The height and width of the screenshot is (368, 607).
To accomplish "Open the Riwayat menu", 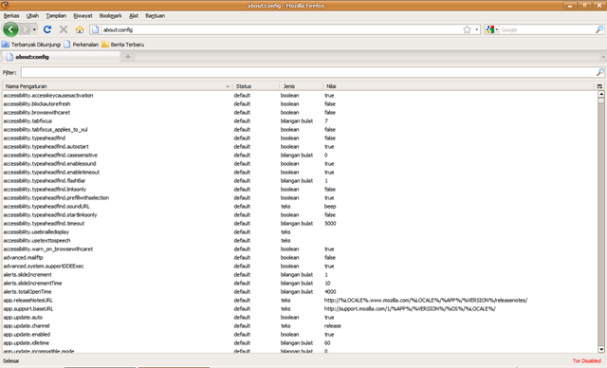I will [x=83, y=16].
